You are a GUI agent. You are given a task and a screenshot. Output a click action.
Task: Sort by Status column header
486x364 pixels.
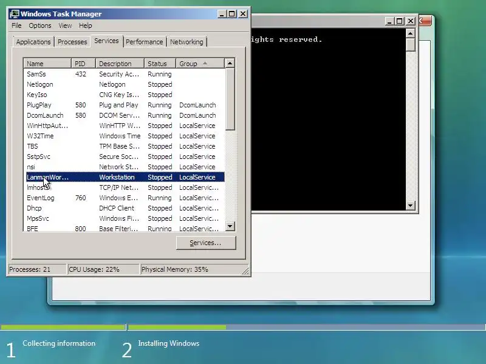pos(160,64)
